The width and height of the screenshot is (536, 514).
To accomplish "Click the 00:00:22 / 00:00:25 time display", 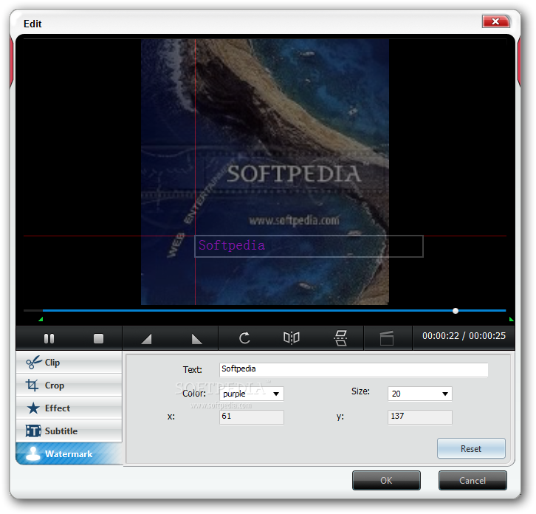I will [x=464, y=336].
